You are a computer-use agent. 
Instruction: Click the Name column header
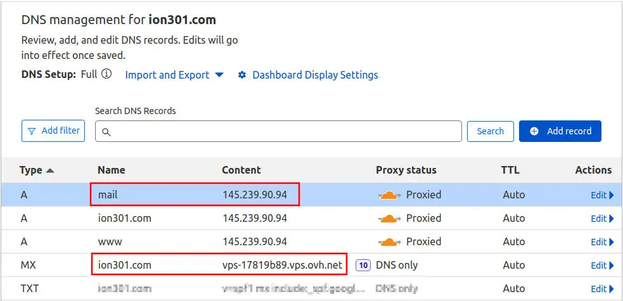point(112,170)
